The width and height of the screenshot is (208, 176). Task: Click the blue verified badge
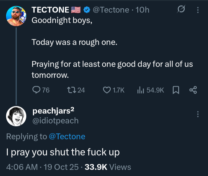(x=86, y=10)
